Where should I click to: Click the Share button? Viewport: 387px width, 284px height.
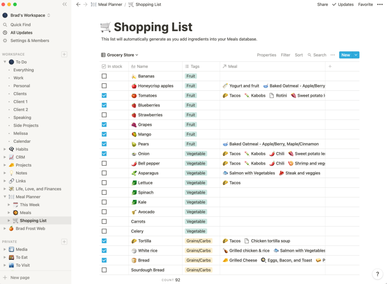pos(322,5)
